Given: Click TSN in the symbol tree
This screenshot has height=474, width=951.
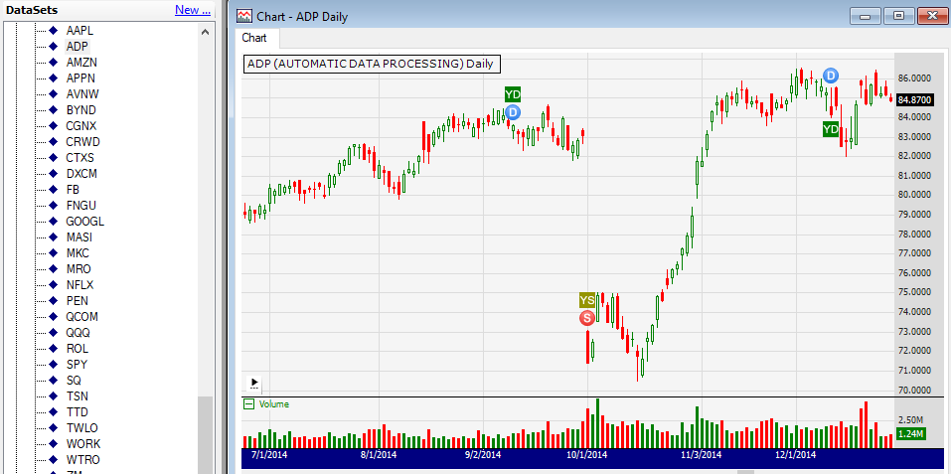Looking at the screenshot, I should tap(78, 396).
